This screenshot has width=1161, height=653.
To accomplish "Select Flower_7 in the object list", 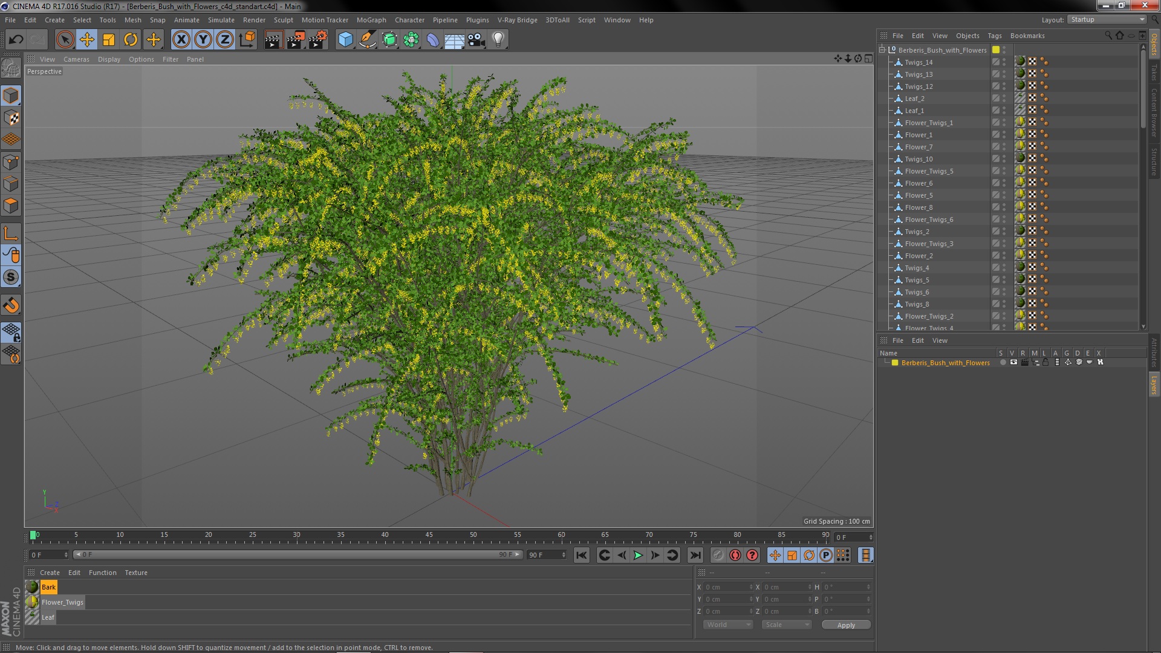I will pyautogui.click(x=918, y=147).
